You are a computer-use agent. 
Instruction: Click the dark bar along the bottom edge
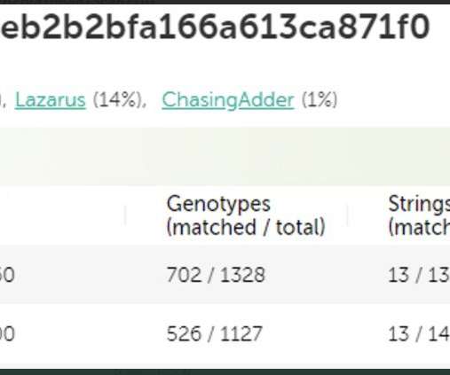pos(225,371)
